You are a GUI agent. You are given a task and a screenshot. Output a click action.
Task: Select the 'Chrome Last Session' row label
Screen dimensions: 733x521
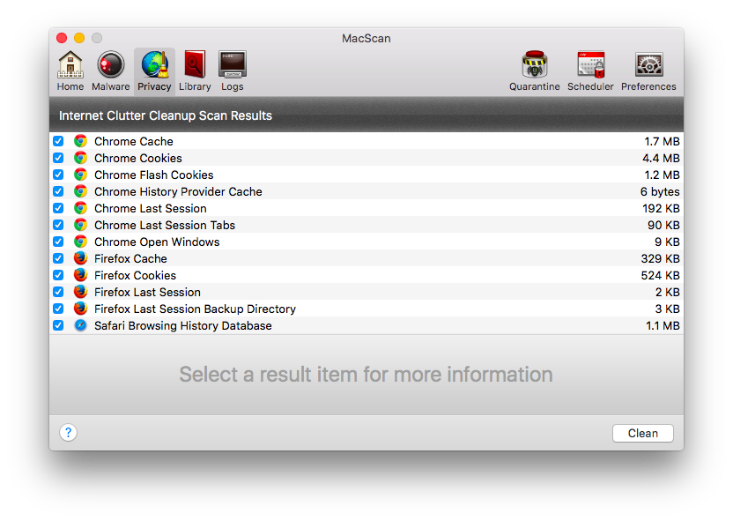pyautogui.click(x=151, y=208)
